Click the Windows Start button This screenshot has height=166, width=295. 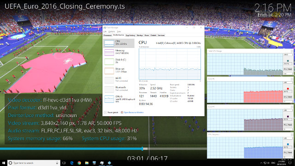click(4, 163)
